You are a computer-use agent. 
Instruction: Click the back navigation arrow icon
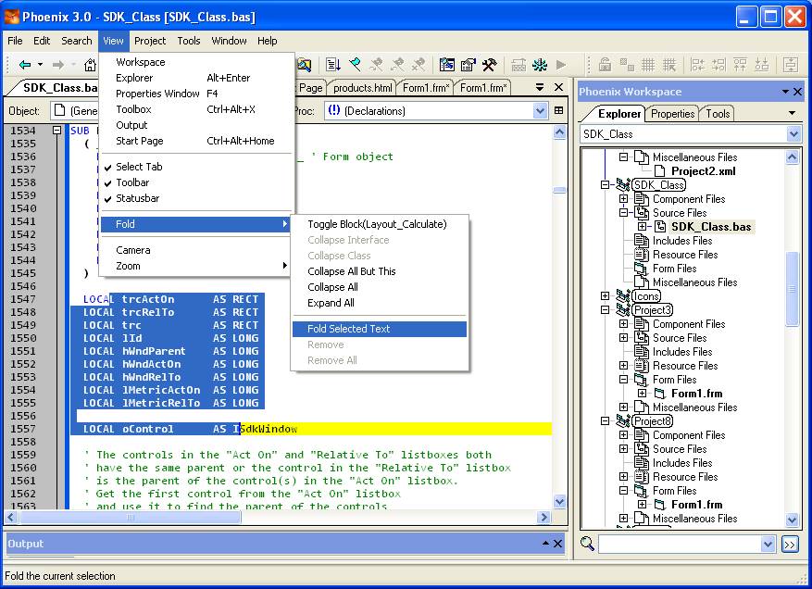(24, 65)
